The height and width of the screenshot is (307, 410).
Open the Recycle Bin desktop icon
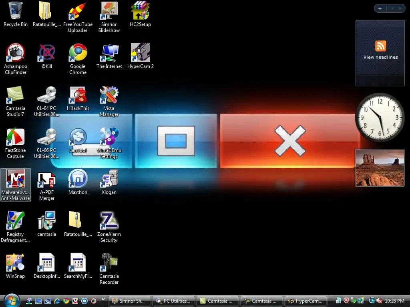15,15
